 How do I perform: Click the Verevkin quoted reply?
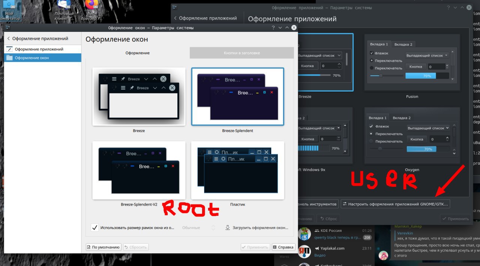[x=437, y=235]
